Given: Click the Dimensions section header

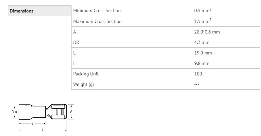Looking at the screenshot, I should click(x=21, y=11).
